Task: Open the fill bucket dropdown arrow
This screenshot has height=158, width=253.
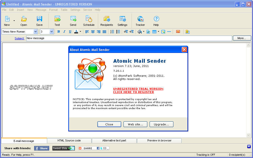Action: (x=144, y=32)
